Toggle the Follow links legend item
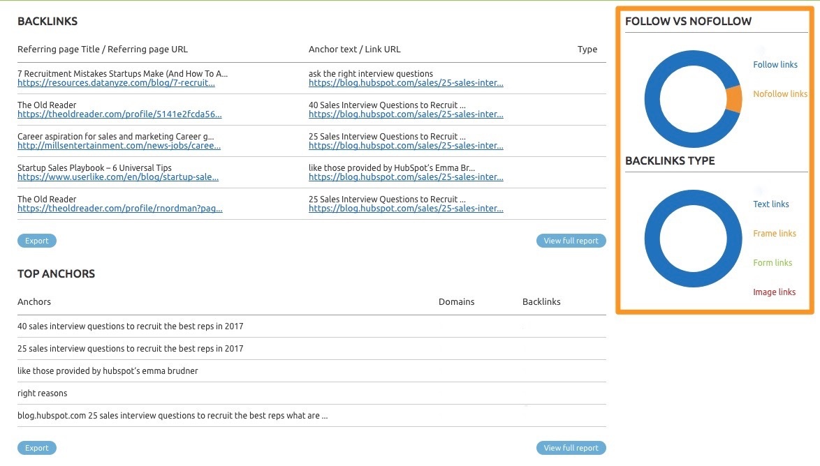 775,65
